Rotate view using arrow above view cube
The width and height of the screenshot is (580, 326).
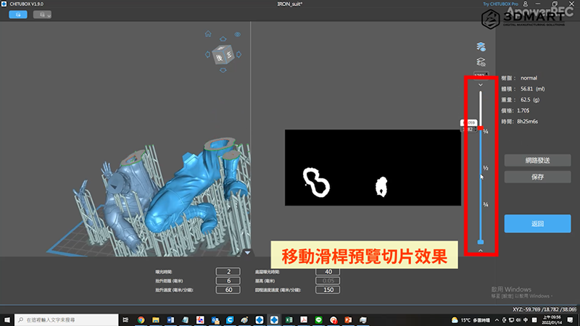click(x=223, y=40)
